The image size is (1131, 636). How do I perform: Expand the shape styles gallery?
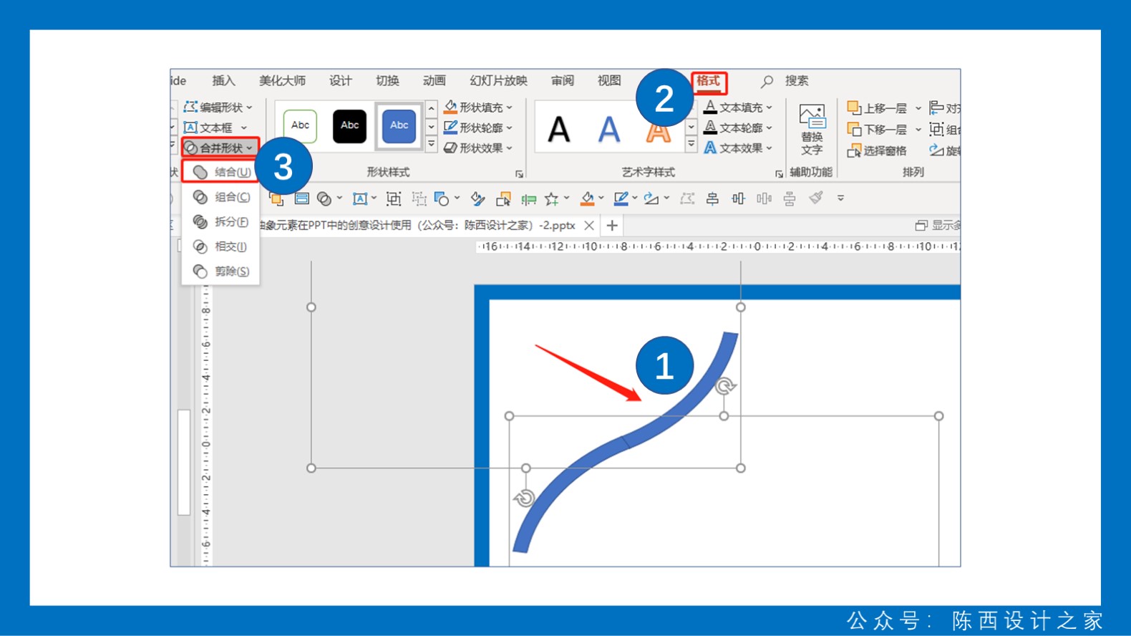click(x=432, y=144)
